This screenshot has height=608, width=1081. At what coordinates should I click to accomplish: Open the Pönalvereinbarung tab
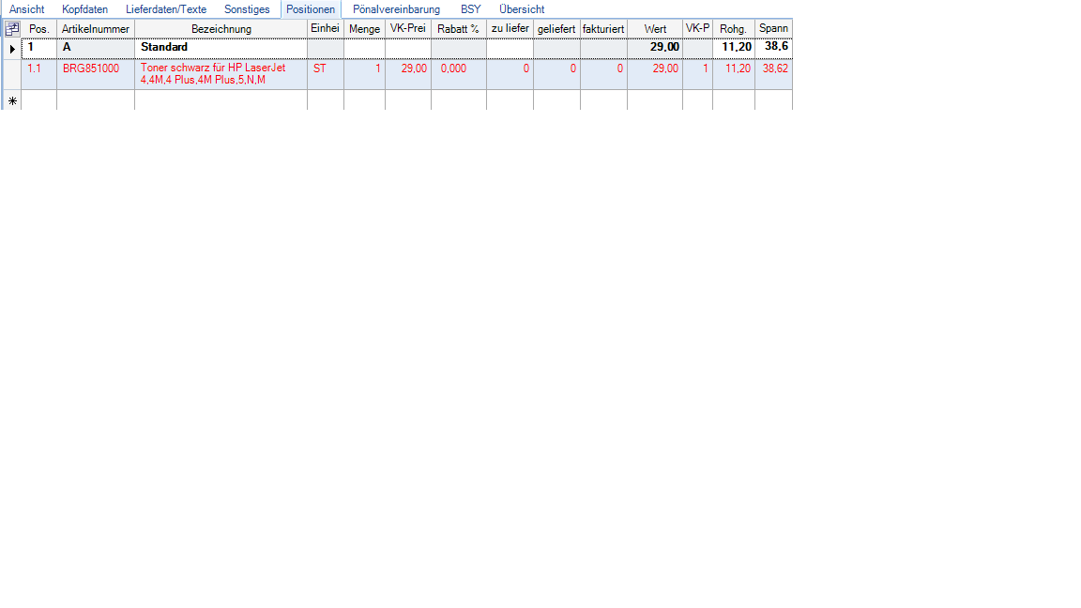[396, 9]
